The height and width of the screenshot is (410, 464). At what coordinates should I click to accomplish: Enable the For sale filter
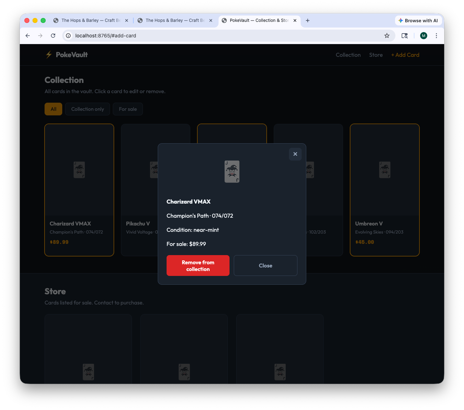pyautogui.click(x=128, y=109)
